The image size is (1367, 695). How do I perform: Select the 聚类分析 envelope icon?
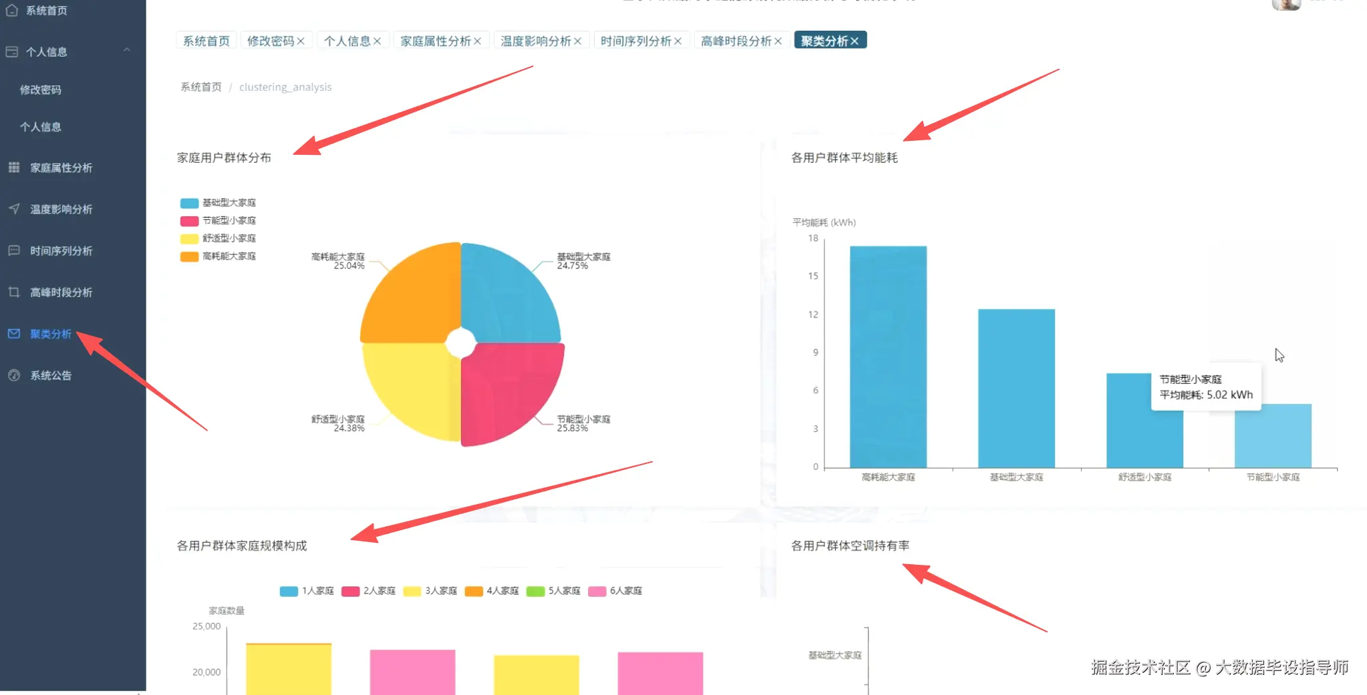point(13,333)
